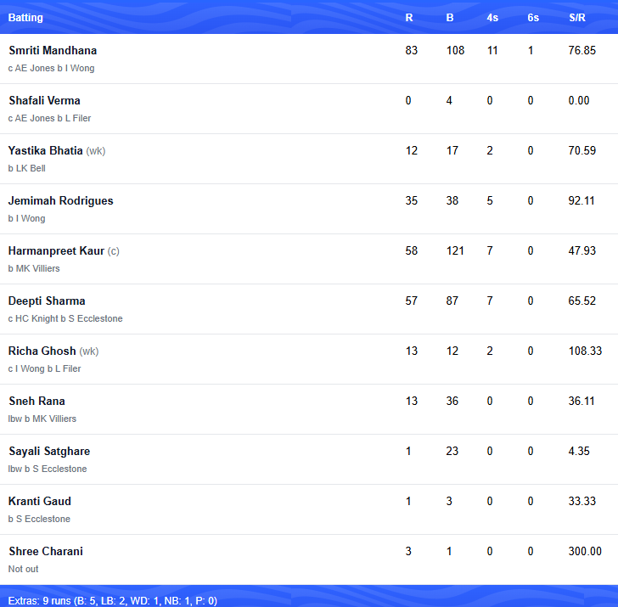Screen dimensions: 618x607
Task: Select Sayali Satghare's name
Action: pos(49,451)
